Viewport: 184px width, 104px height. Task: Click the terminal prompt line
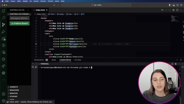point(66,67)
